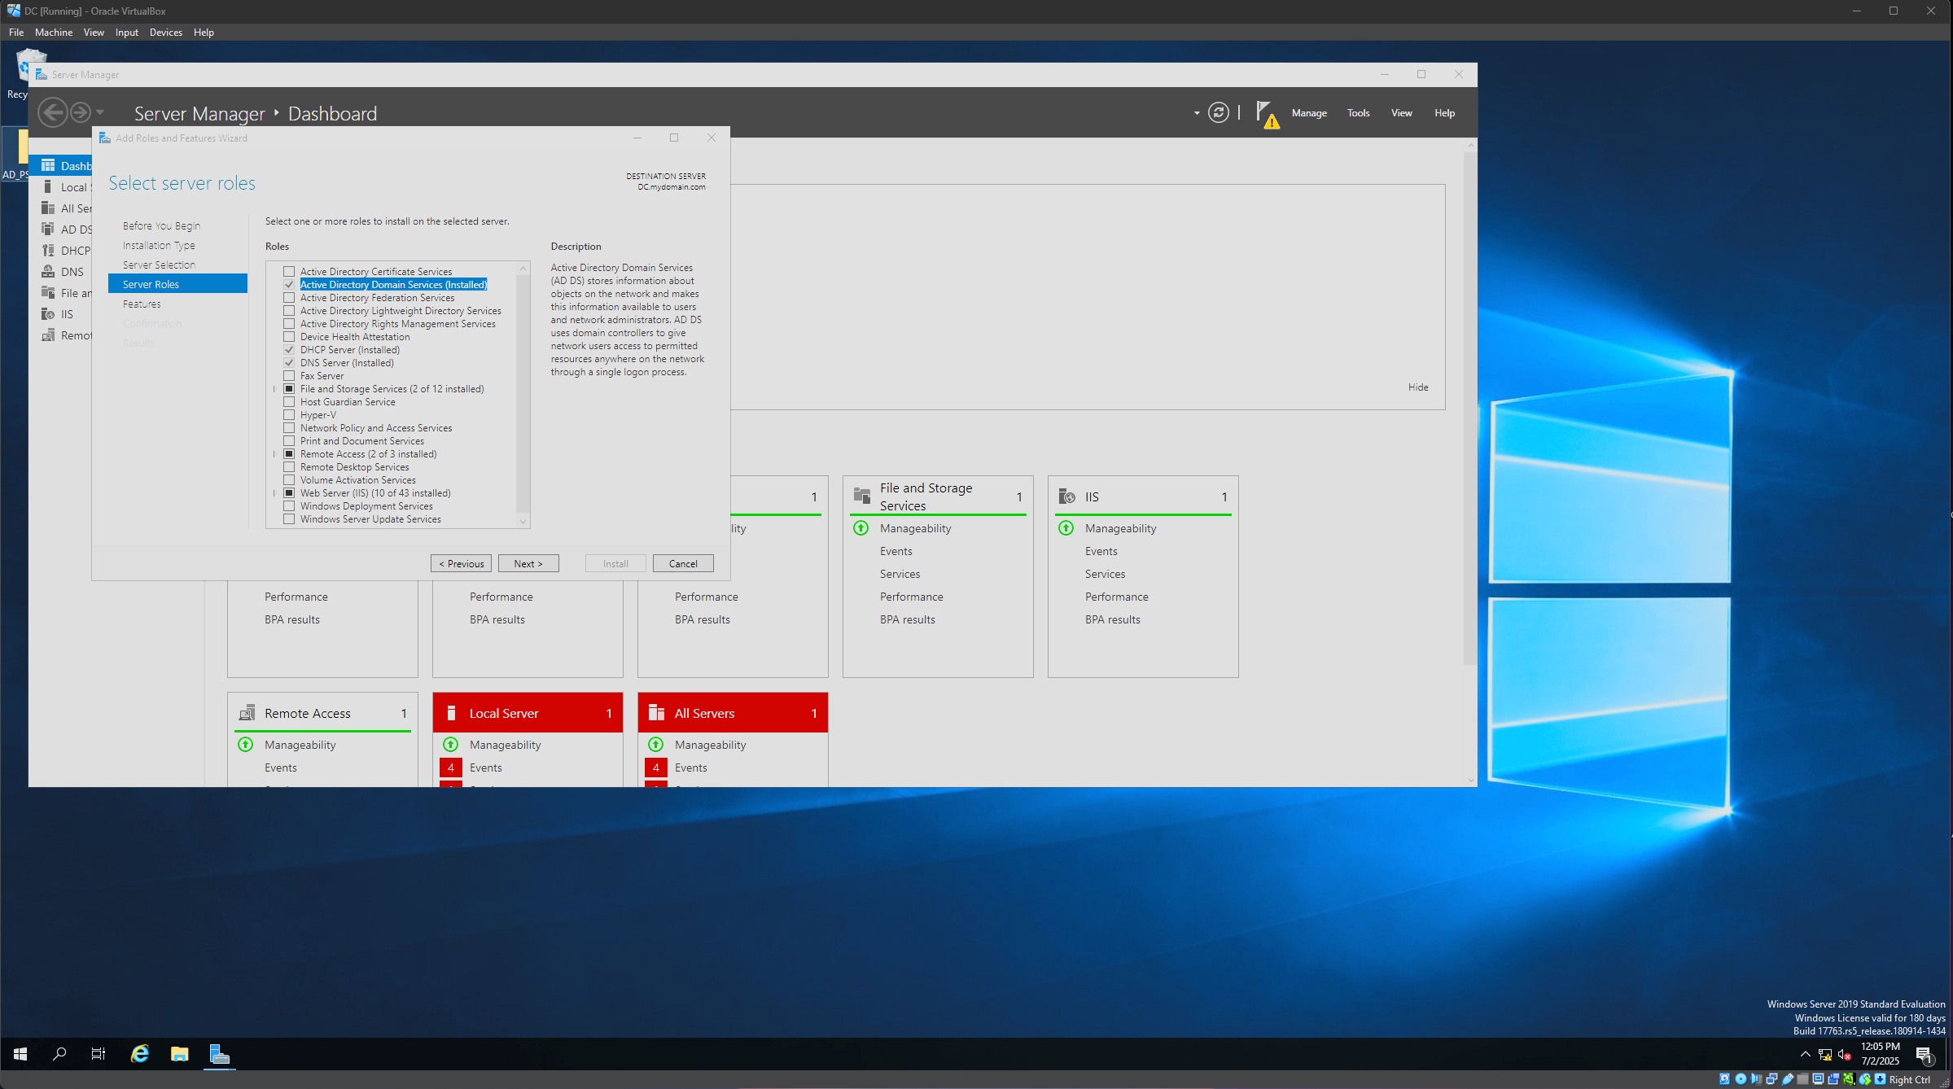Click the IIS tile icon
Screen dimensions: 1953x1089
pyautogui.click(x=1066, y=496)
